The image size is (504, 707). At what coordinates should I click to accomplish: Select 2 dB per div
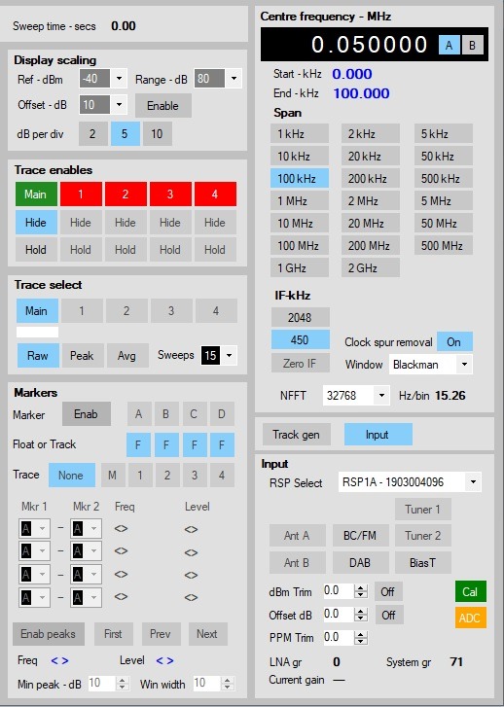click(x=93, y=134)
